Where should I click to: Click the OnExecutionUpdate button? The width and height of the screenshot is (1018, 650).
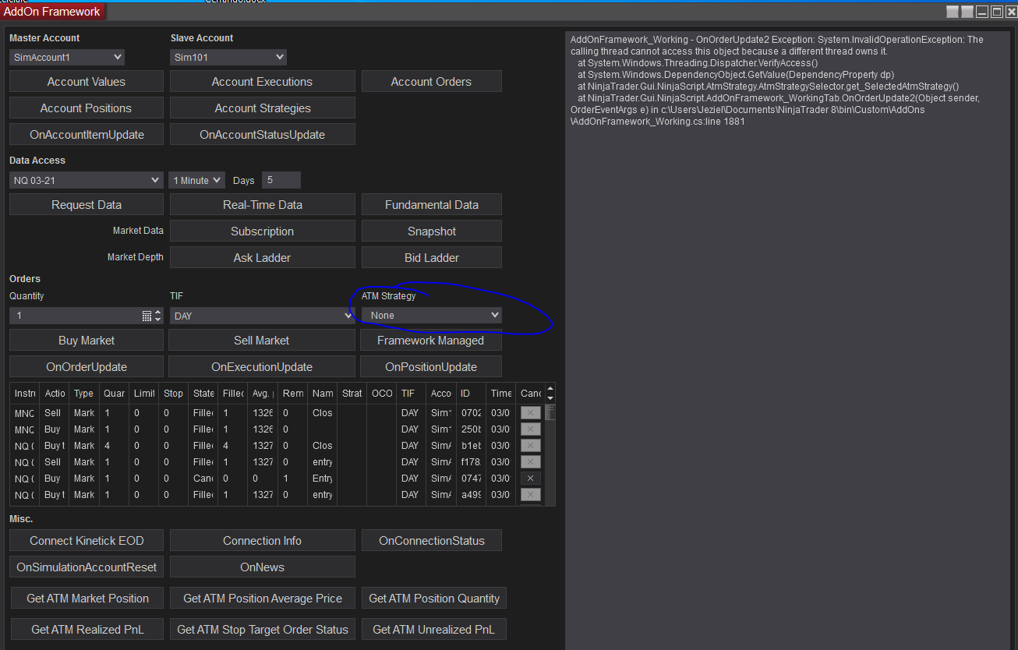262,367
